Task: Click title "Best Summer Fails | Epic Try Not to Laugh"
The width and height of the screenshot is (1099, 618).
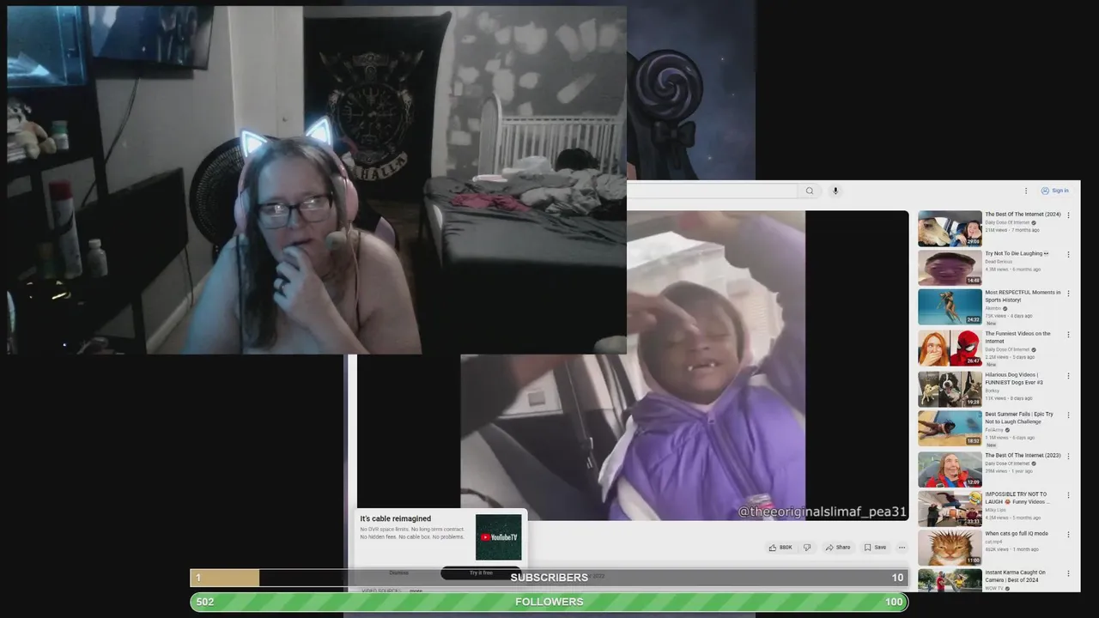Action: pyautogui.click(x=1019, y=418)
